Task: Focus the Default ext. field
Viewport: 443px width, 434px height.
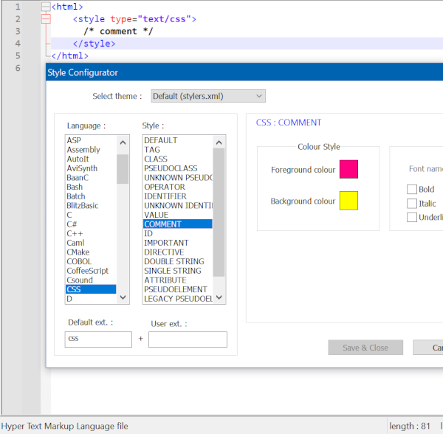Action: 98,339
